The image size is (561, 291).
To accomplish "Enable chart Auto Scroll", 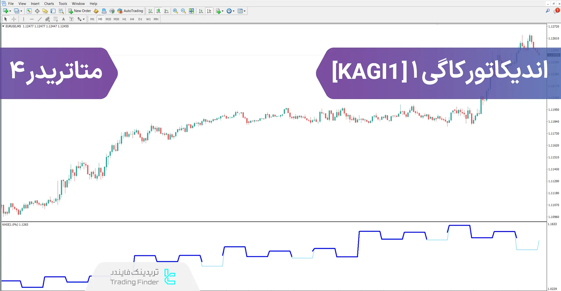I will pos(201,11).
